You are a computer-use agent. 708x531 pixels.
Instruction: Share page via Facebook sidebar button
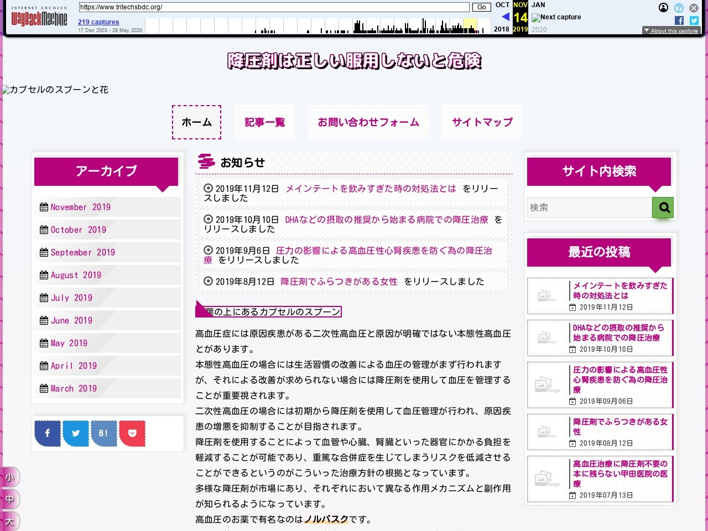click(x=48, y=433)
